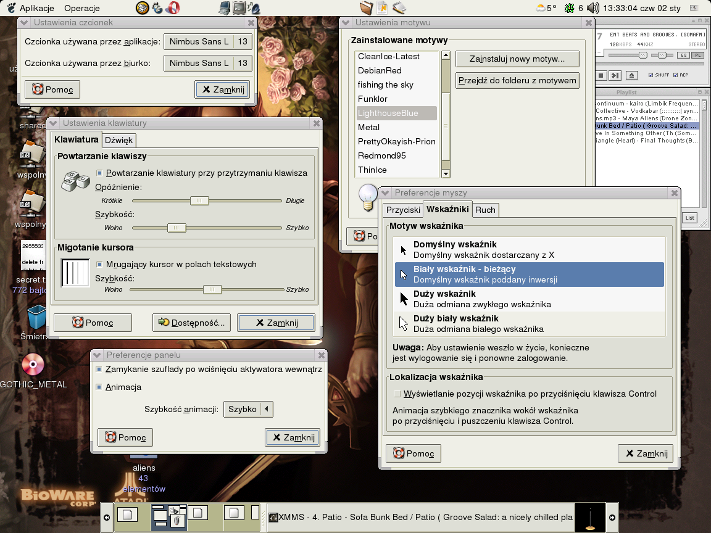Open the Szybkość animacji dropdown showing Szybko
The width and height of the screenshot is (711, 533).
[x=248, y=409]
